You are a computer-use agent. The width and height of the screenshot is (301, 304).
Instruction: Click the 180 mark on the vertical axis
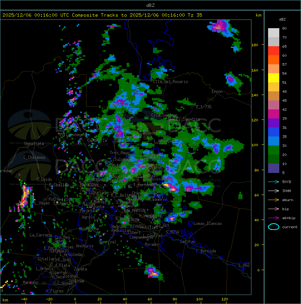click(x=255, y=45)
